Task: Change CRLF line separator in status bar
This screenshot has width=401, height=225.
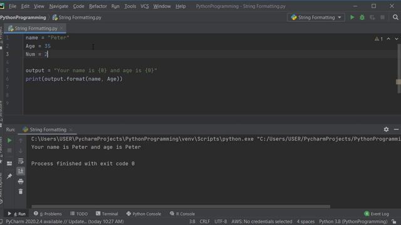Action: coord(205,222)
